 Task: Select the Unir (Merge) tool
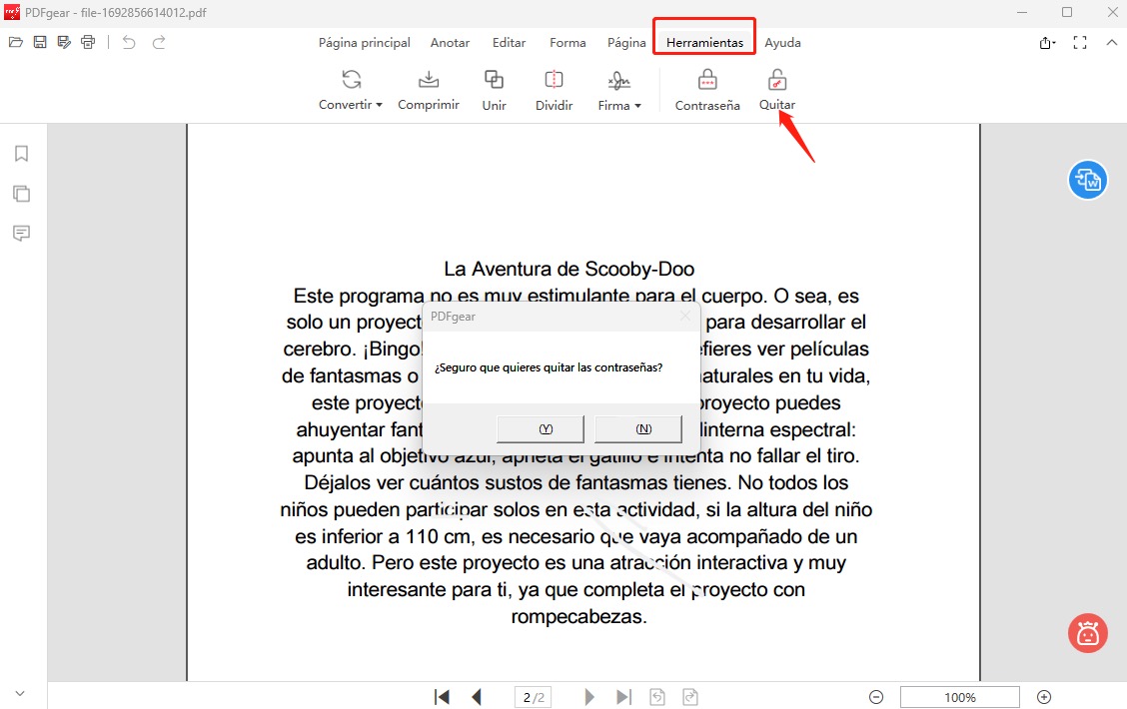click(494, 89)
